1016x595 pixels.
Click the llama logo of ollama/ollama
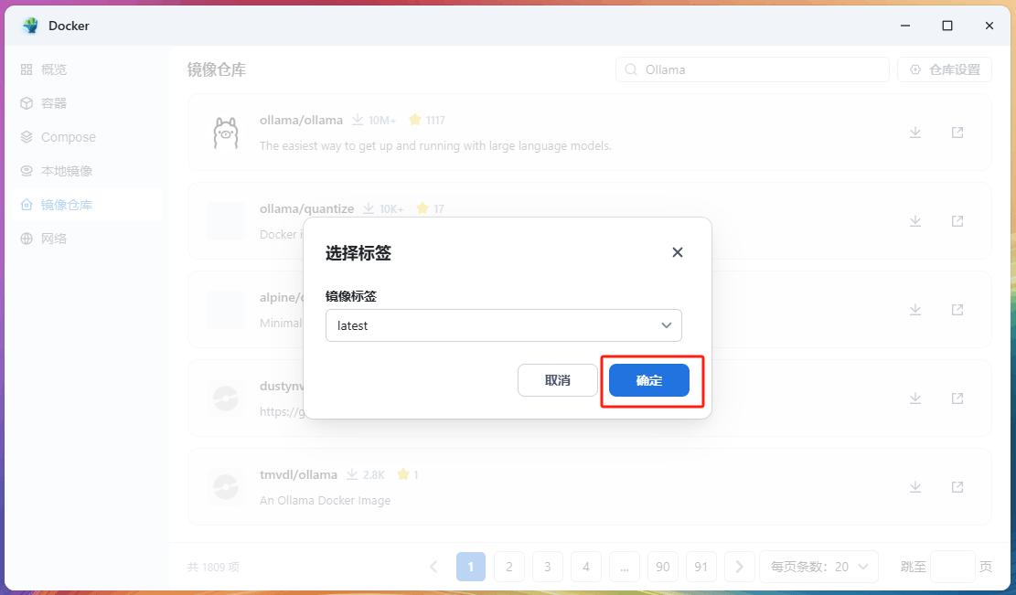click(225, 133)
